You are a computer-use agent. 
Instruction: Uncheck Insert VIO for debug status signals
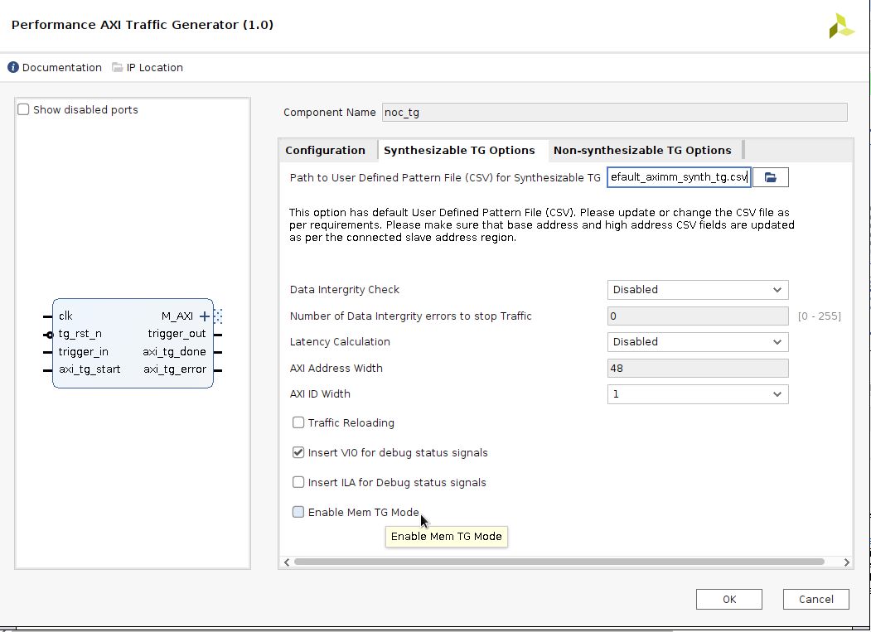tap(298, 452)
